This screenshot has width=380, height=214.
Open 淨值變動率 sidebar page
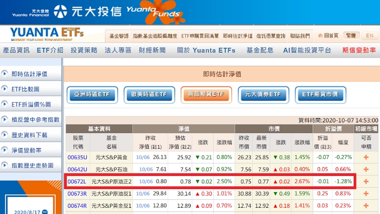[x=26, y=150]
